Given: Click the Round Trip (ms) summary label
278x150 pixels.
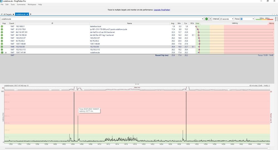Looking at the screenshot, I should (162, 55).
